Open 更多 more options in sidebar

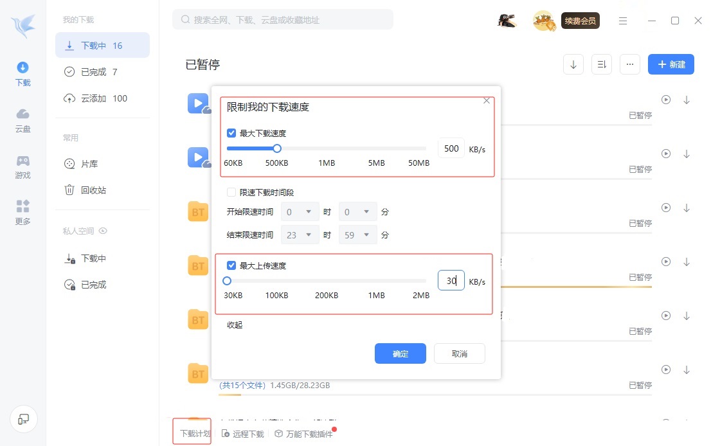[22, 212]
